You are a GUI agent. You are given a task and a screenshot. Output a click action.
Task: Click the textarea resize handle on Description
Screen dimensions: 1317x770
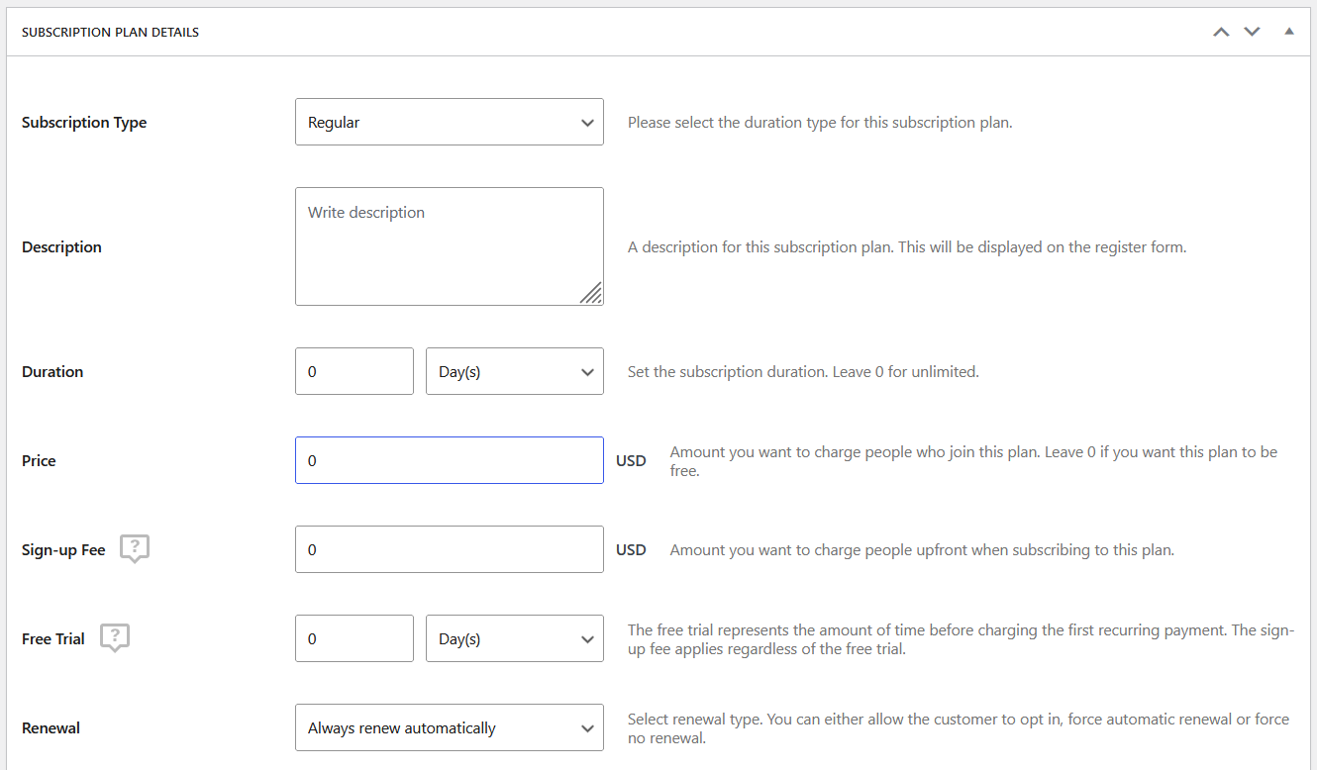point(592,294)
